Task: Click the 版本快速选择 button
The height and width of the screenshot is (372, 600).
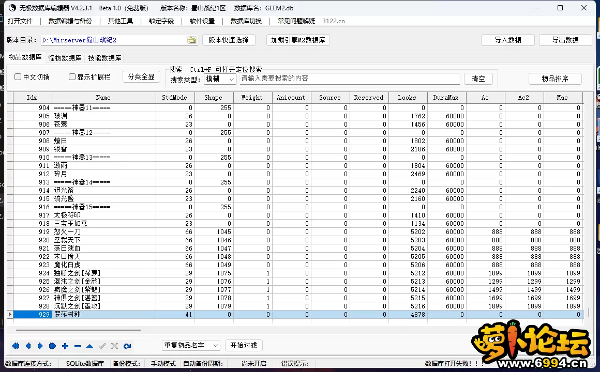Action: [x=229, y=40]
